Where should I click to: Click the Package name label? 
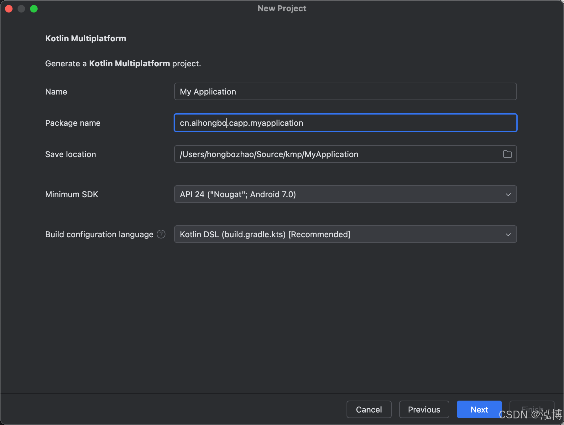[73, 123]
